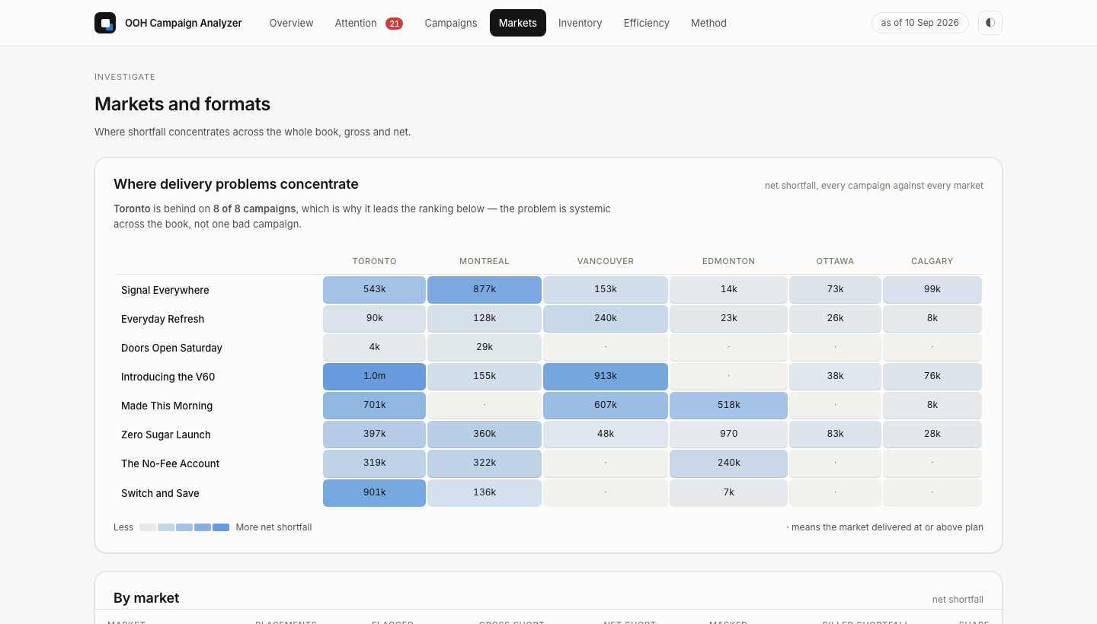Screen dimensions: 1097x624
Task: Click the Signal Everywhere row label
Action: click(165, 290)
